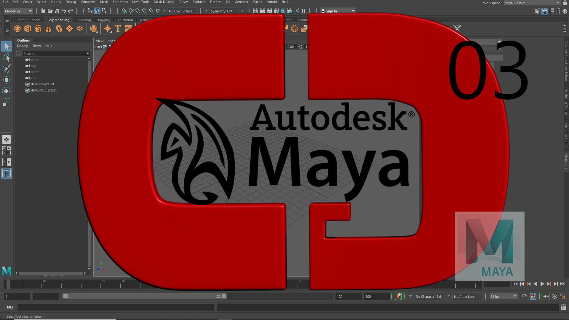Create a polygon disc from shelf
569x320 pixels.
pyautogui.click(x=80, y=29)
